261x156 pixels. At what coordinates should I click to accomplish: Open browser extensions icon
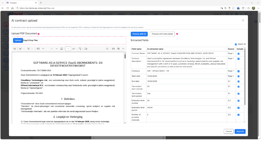[243, 8]
